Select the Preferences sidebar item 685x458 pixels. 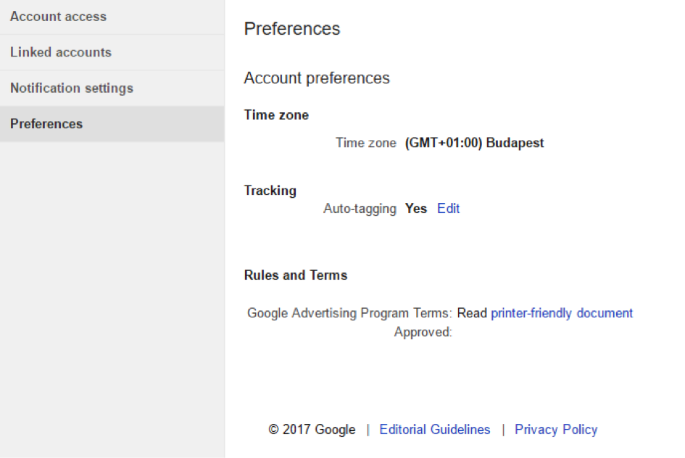click(x=112, y=124)
